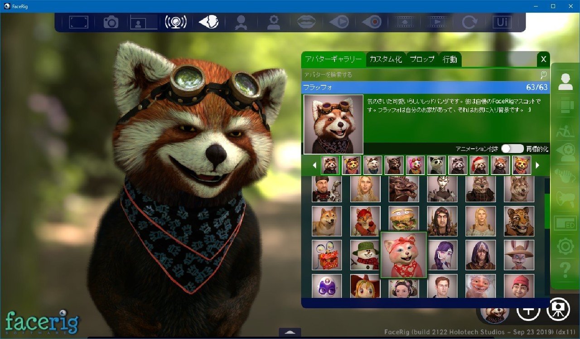Click the eye record performance icon

(x=372, y=22)
